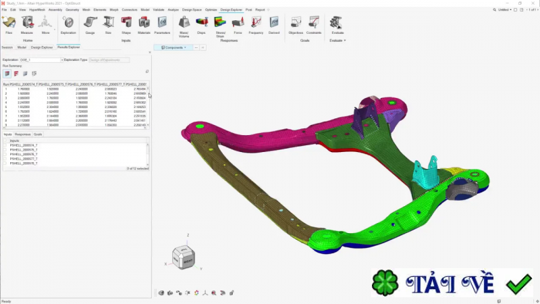The width and height of the screenshot is (540, 304).
Task: Check the PSHELL_2000578_T input checkbox
Action: click(x=5, y=163)
